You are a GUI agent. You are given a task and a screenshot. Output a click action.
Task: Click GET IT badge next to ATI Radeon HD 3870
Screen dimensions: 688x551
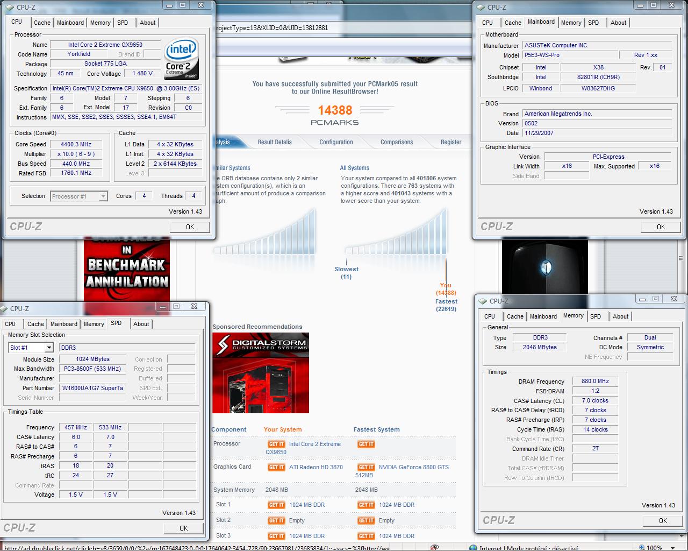[276, 468]
